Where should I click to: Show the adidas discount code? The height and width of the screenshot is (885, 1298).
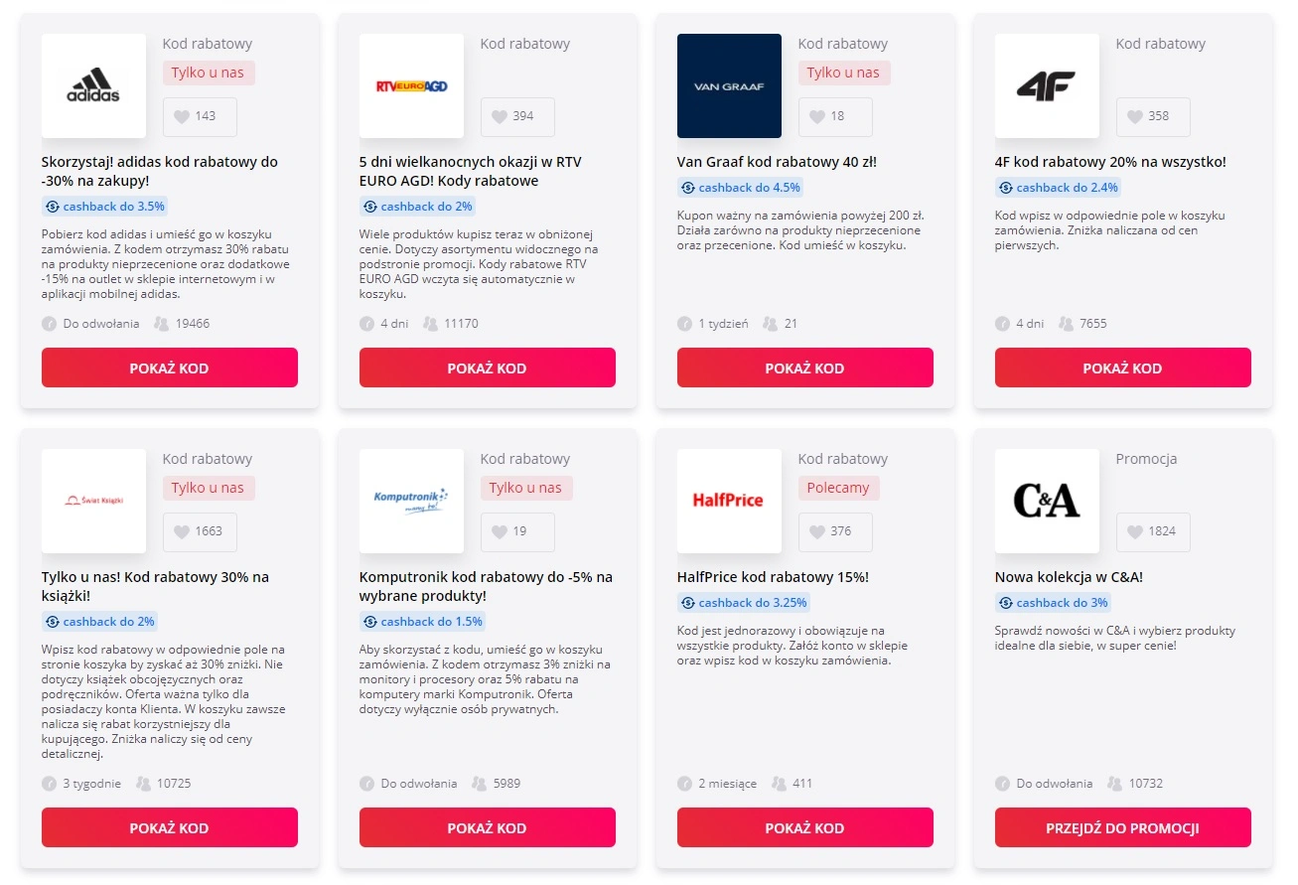coord(169,368)
